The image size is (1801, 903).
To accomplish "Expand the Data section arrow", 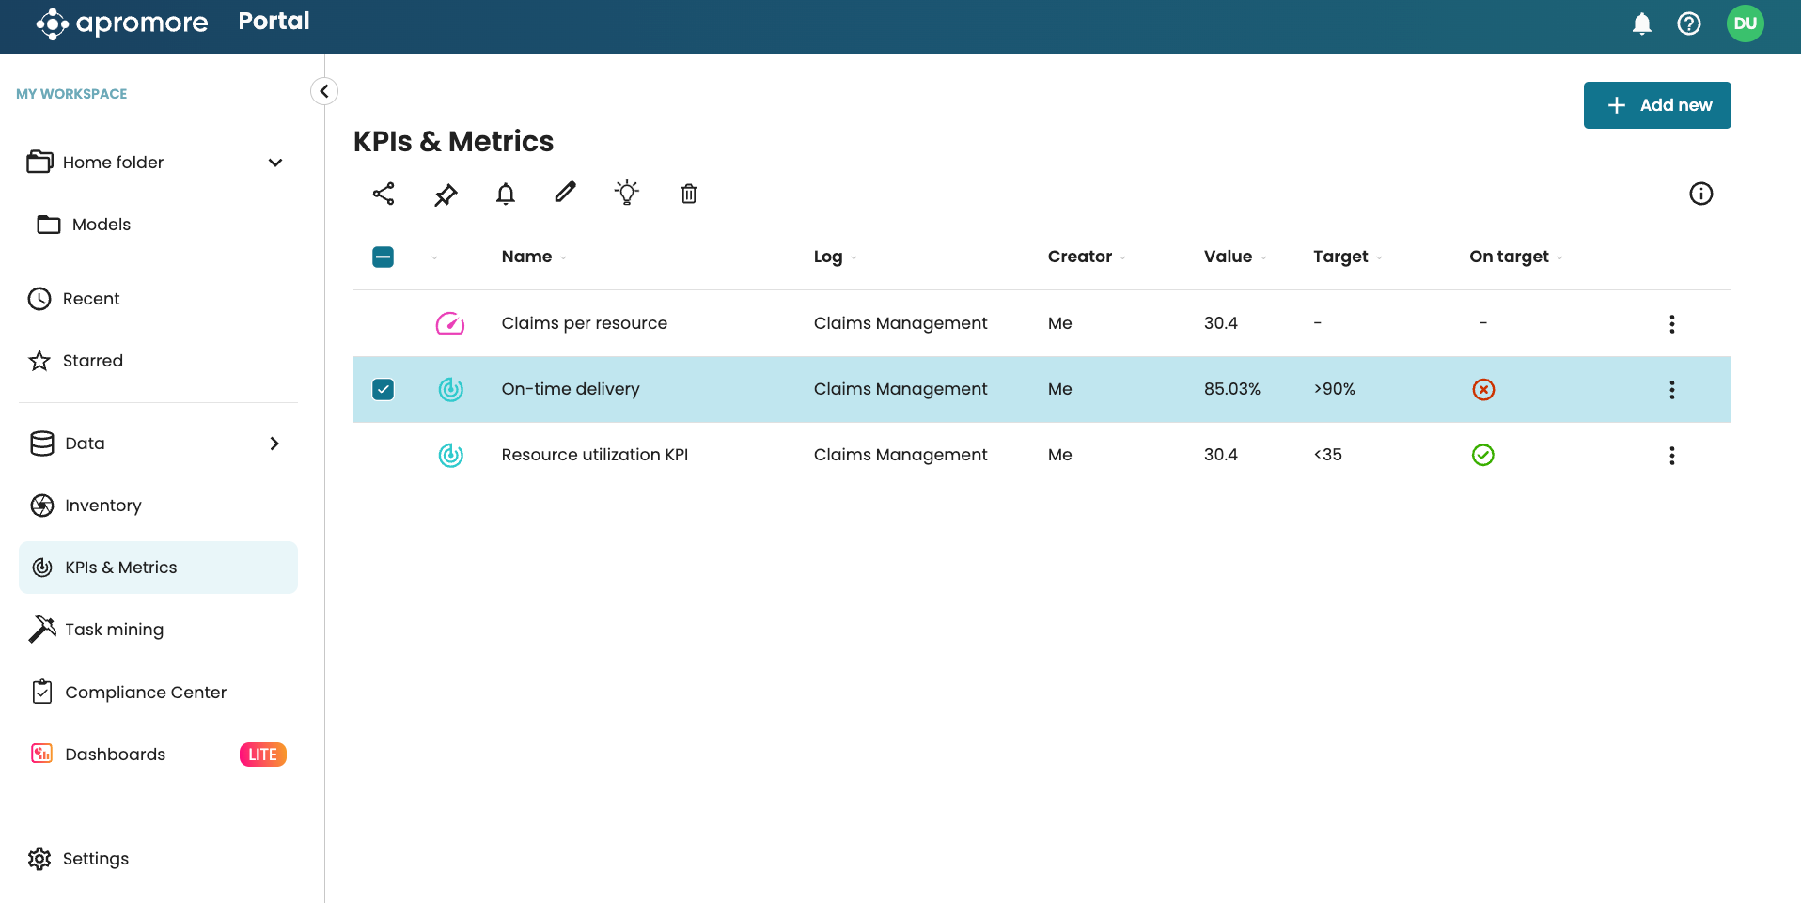I will [x=274, y=444].
